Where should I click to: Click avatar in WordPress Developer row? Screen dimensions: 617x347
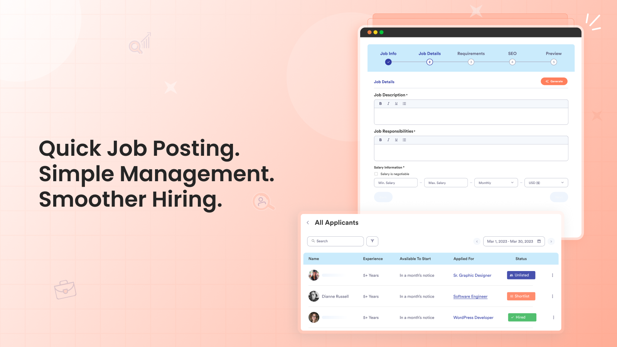[x=314, y=317]
